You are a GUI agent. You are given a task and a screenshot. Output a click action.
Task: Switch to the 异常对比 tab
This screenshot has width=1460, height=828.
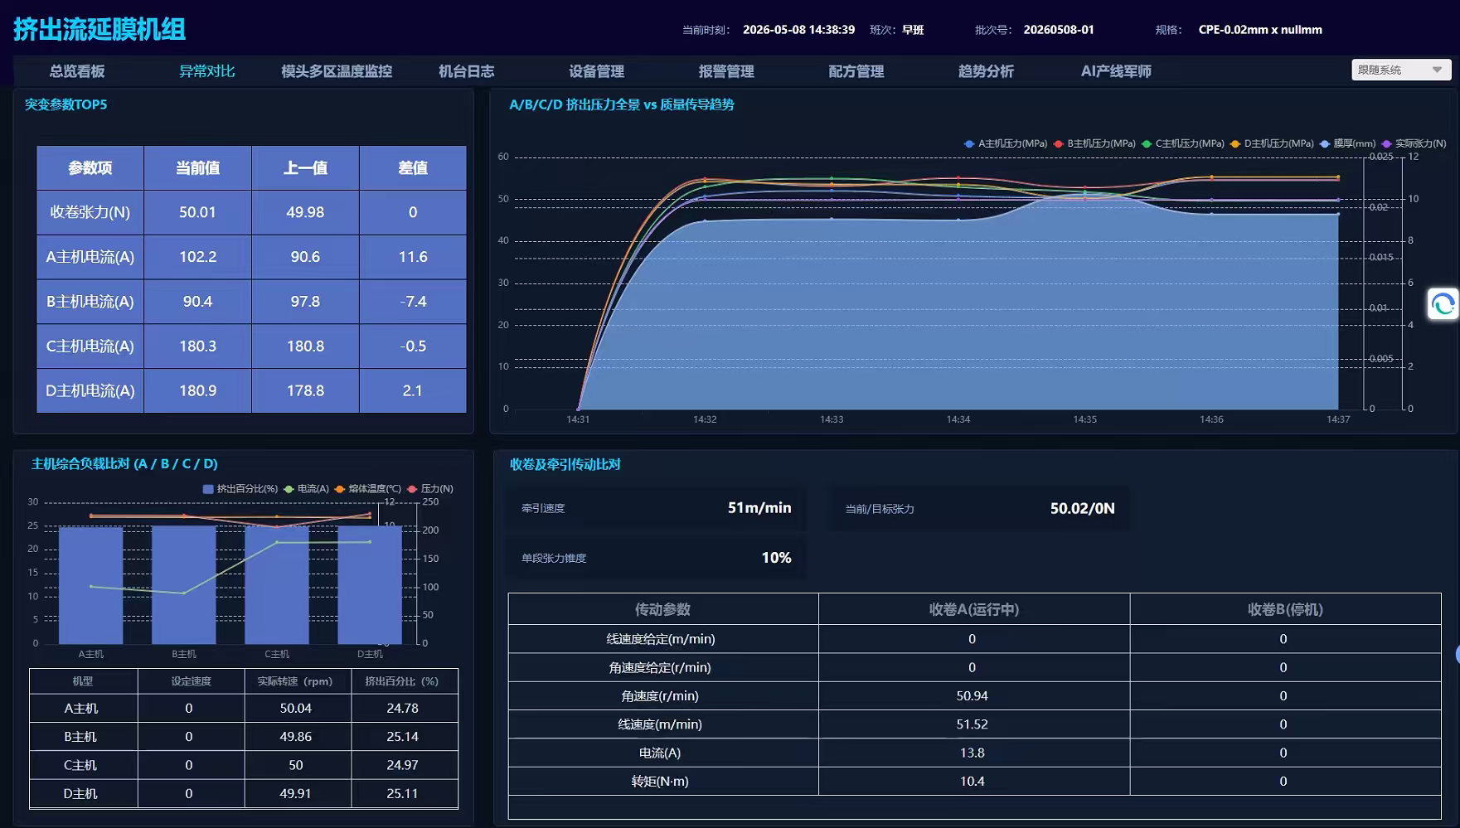[207, 71]
